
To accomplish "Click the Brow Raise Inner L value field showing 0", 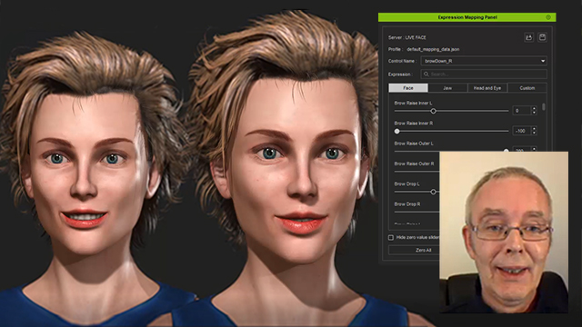I will pos(522,111).
